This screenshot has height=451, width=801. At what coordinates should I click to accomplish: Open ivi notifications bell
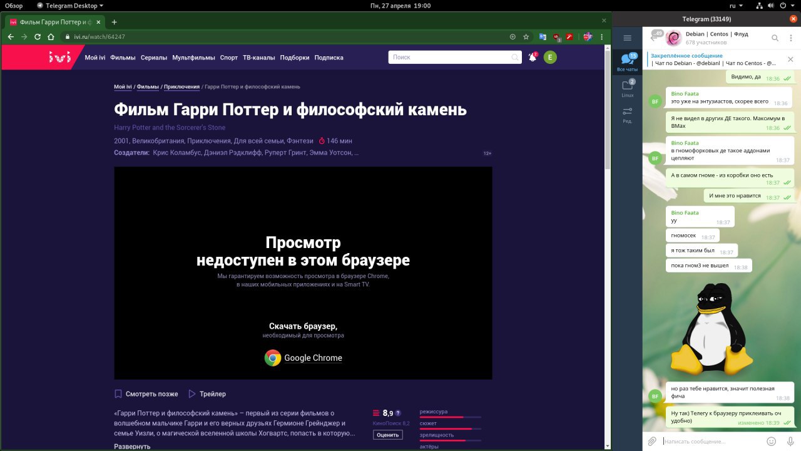coord(533,57)
